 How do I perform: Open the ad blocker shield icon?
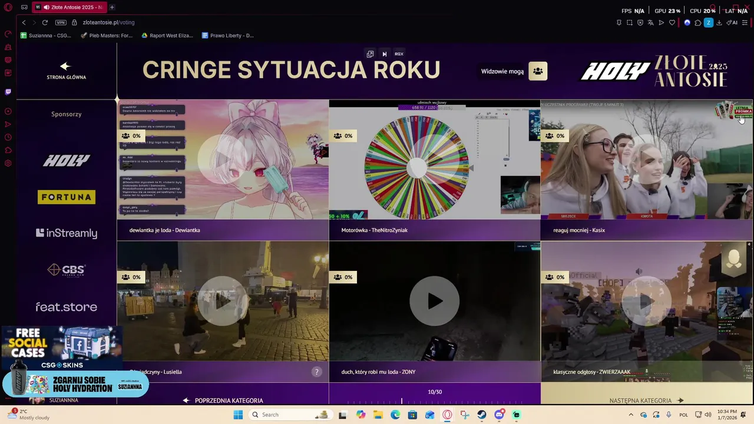640,22
